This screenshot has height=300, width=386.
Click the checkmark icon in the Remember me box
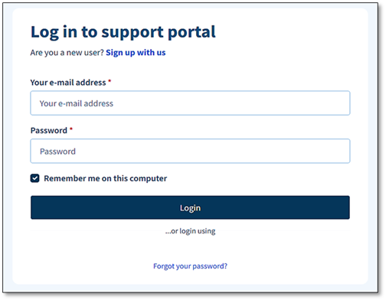[34, 178]
